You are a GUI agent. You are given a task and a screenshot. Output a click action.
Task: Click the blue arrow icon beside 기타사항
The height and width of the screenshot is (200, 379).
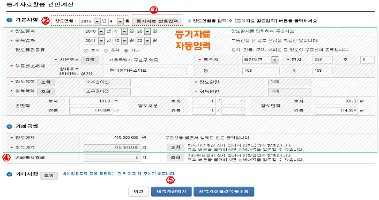pyautogui.click(x=9, y=174)
